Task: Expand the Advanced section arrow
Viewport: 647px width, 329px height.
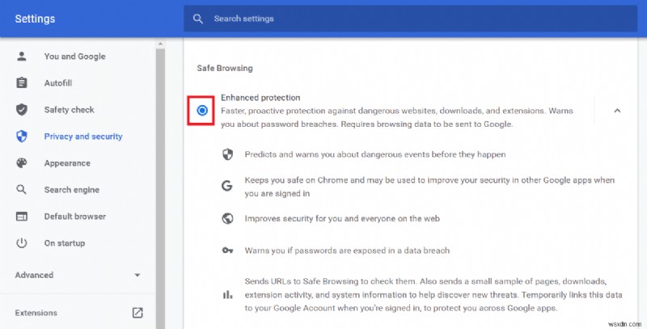Action: [x=137, y=276]
